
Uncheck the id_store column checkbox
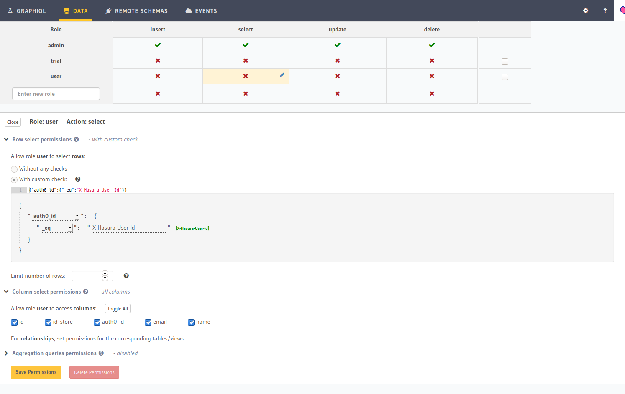[48, 322]
